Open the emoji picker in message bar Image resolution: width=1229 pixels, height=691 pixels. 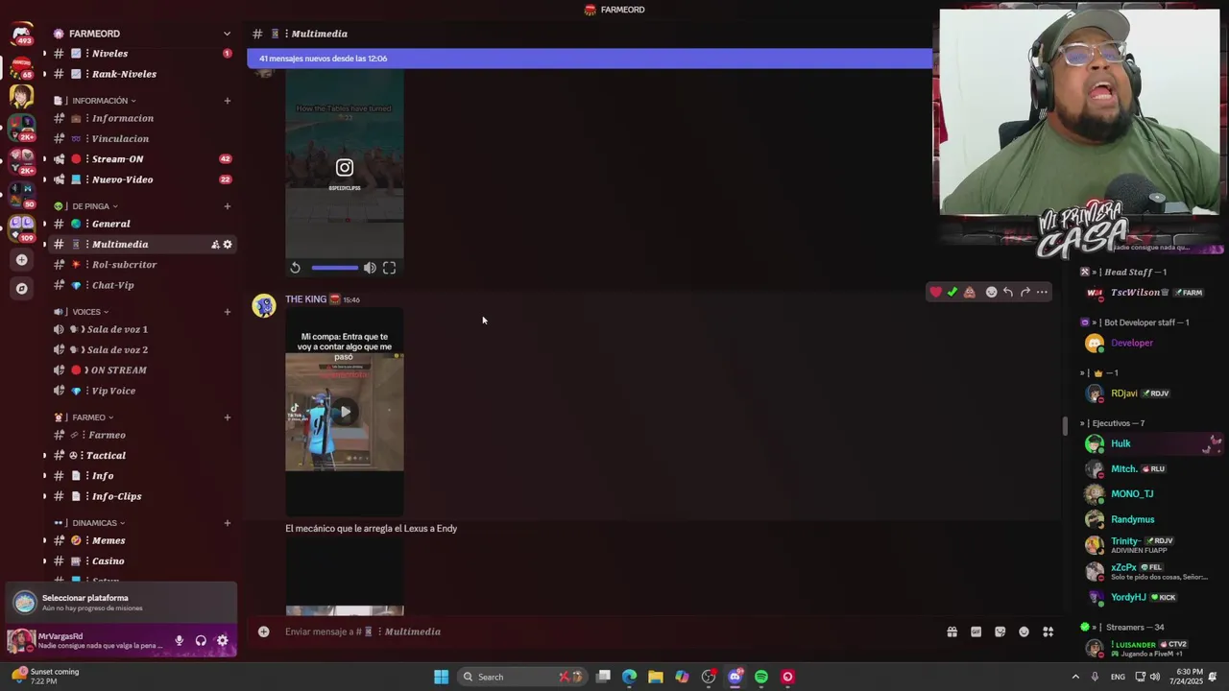point(1024,631)
